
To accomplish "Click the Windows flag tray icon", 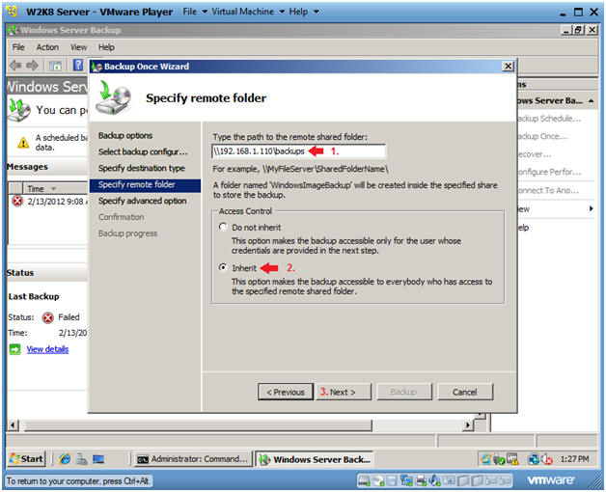I will pyautogui.click(x=485, y=459).
